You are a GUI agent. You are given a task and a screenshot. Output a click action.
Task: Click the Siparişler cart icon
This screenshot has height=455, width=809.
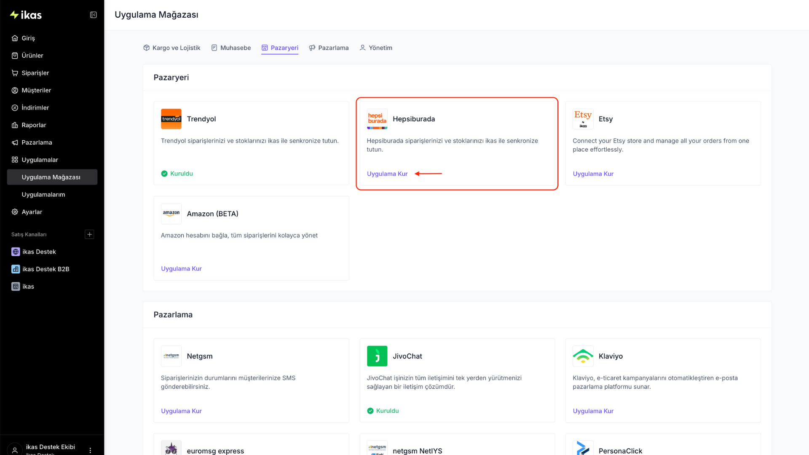click(x=15, y=73)
